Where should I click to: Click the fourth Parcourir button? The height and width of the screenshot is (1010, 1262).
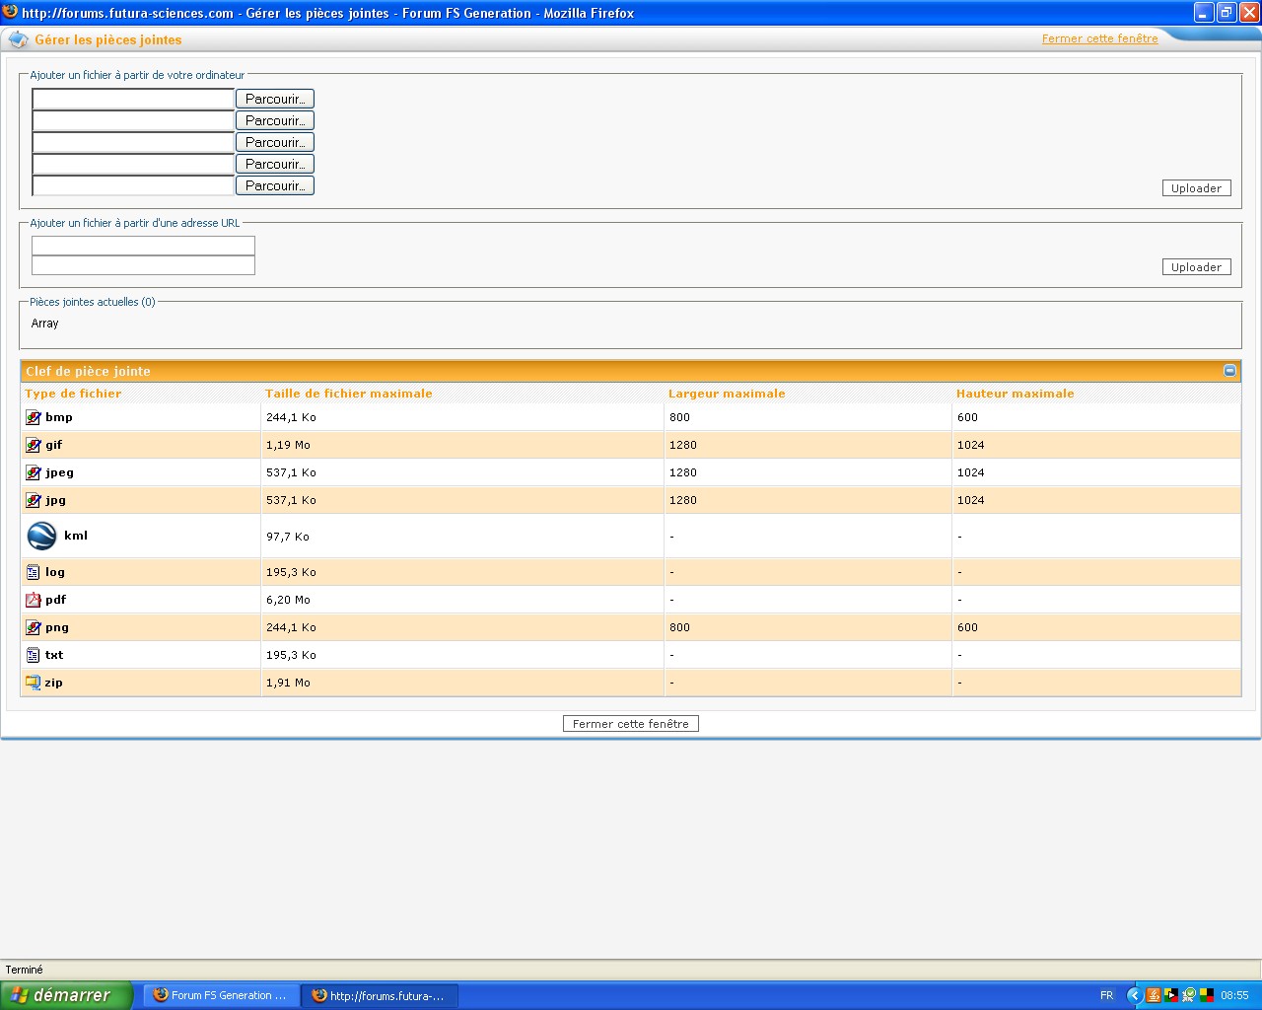tap(275, 164)
